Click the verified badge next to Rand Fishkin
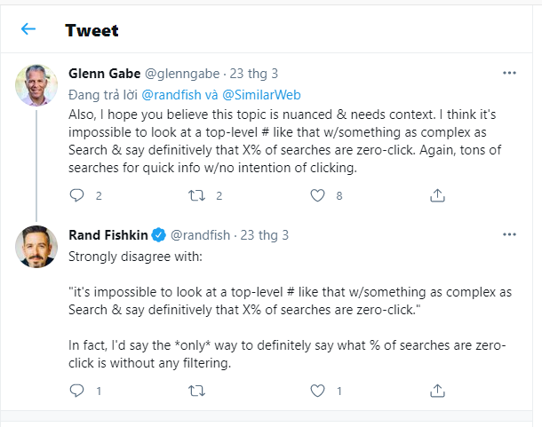542x427 pixels. tap(157, 235)
